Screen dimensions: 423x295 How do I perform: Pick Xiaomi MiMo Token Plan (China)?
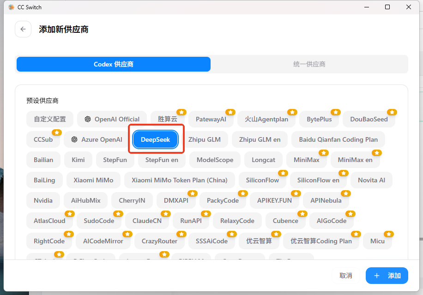click(179, 180)
